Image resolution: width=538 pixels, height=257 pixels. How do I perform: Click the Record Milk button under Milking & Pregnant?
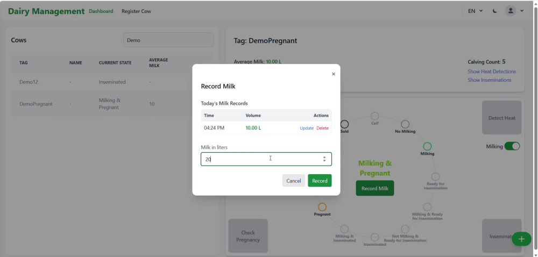(374, 188)
